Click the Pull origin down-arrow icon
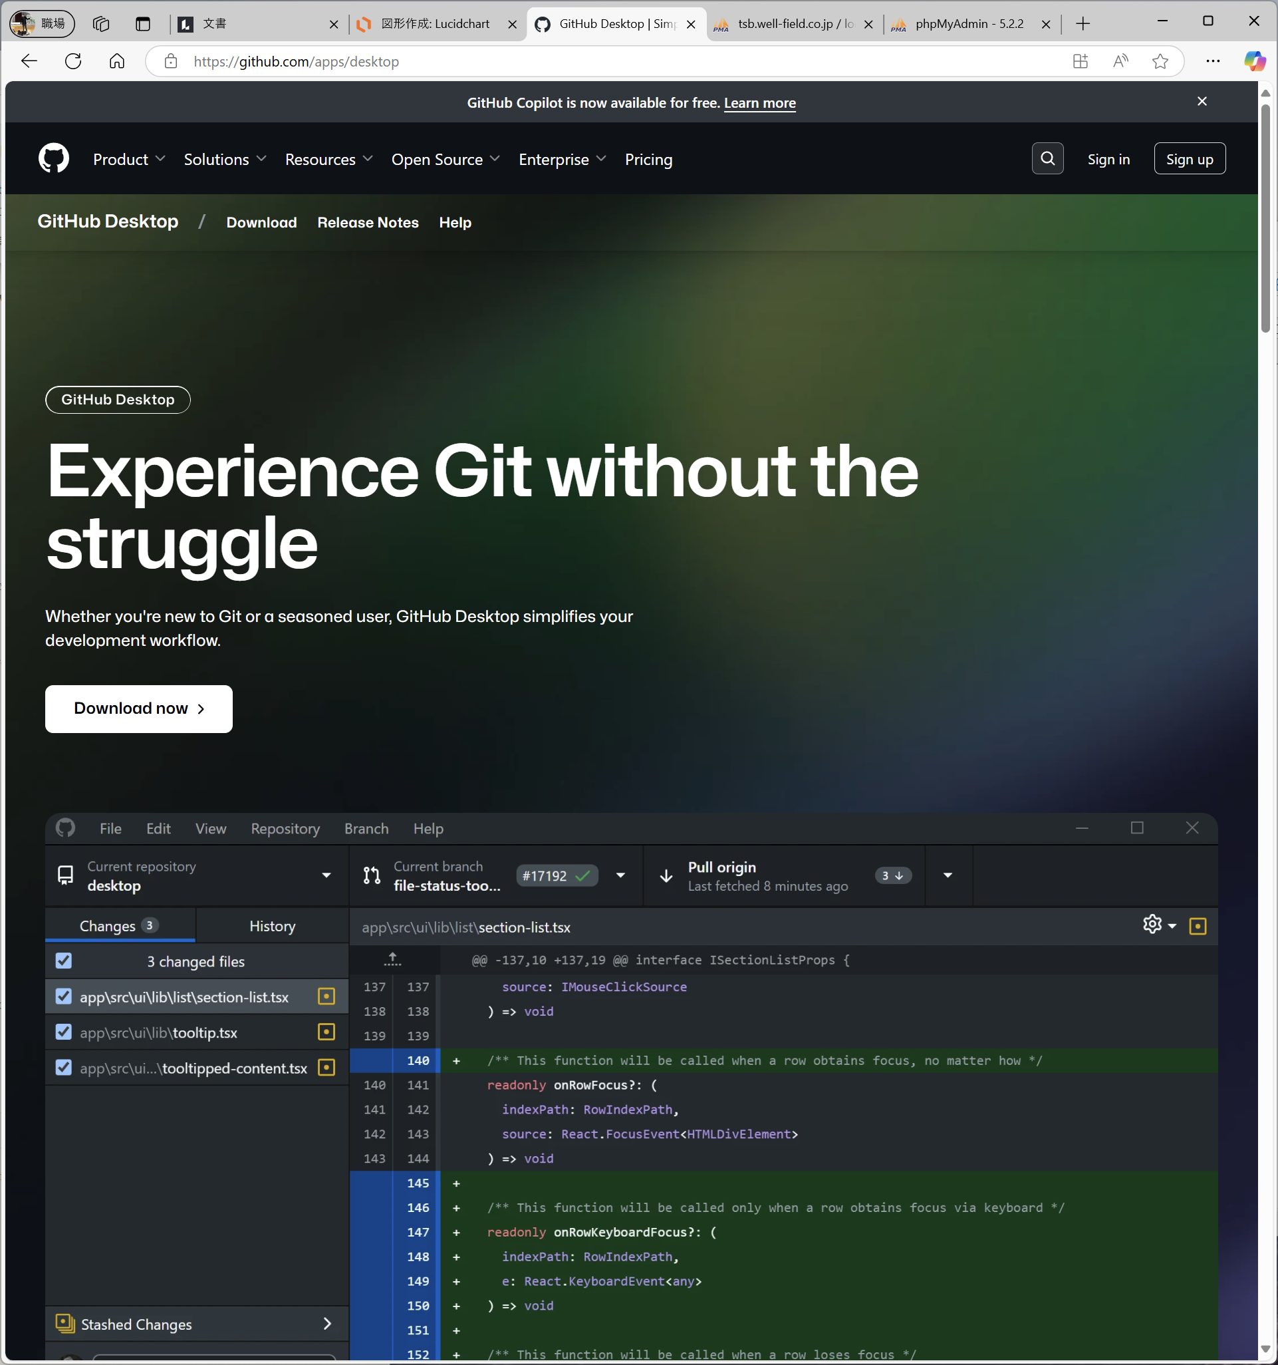This screenshot has height=1365, width=1278. 666,875
